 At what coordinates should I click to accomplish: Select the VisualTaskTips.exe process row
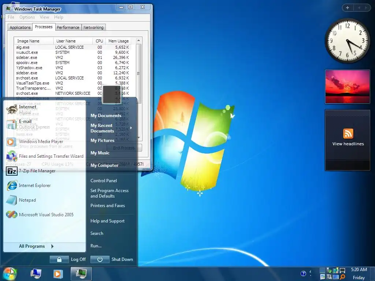click(73, 83)
